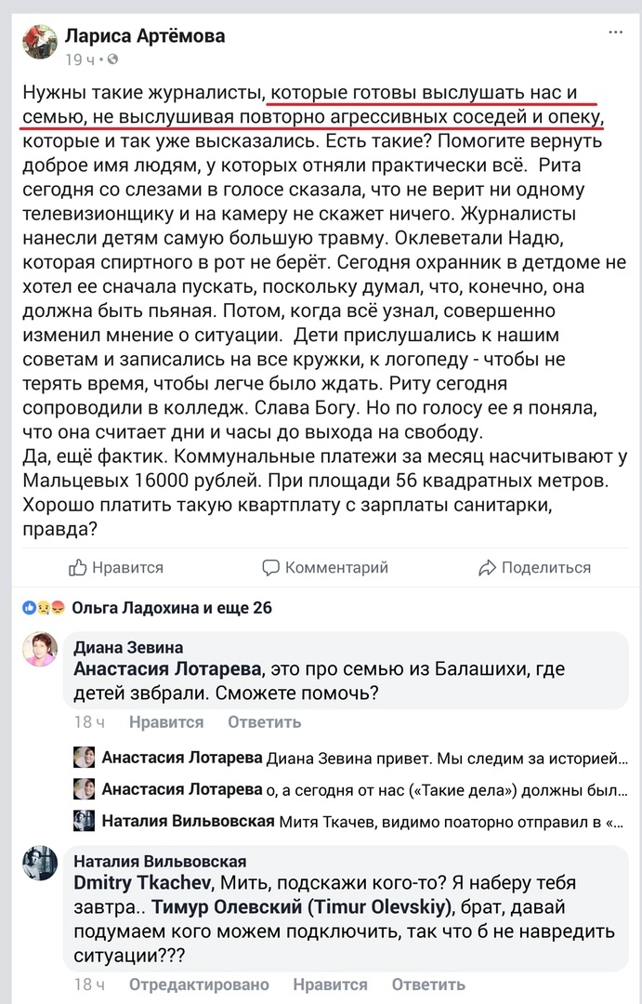Click Анастасия Лотарева's first reply avatar

85,757
